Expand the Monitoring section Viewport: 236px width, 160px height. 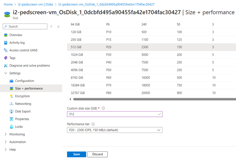[x=6, y=134]
